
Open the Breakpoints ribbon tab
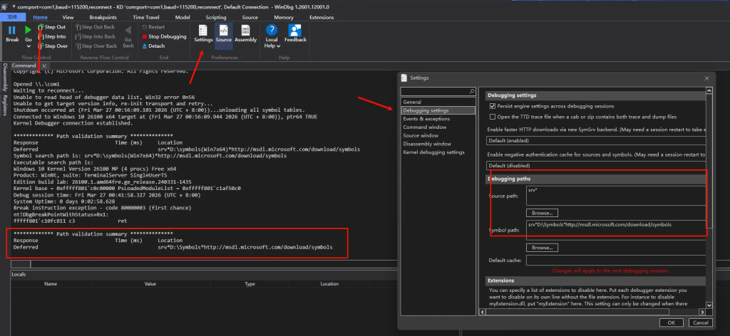(103, 17)
